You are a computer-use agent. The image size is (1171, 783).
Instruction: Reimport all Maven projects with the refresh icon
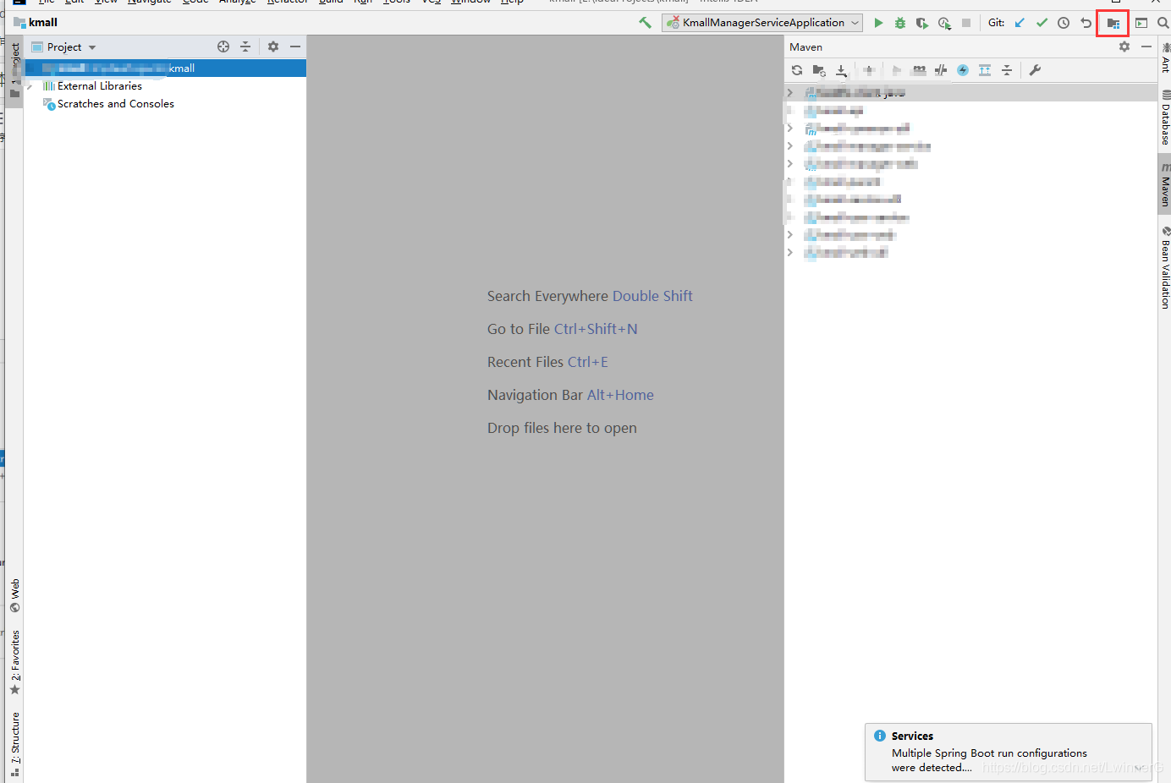coord(797,70)
